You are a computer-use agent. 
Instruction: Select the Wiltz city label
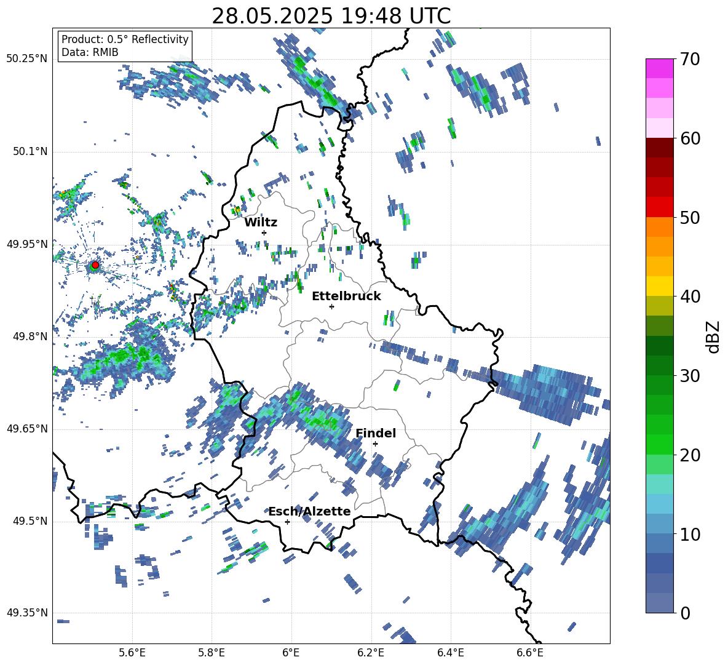point(261,223)
